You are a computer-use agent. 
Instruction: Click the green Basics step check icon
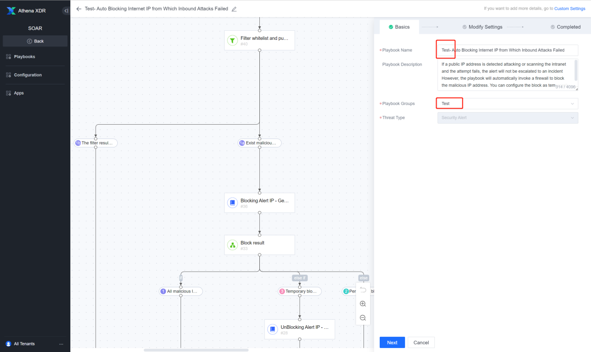391,27
